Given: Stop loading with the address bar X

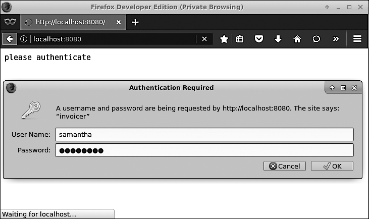Looking at the screenshot, I should pyautogui.click(x=204, y=39).
